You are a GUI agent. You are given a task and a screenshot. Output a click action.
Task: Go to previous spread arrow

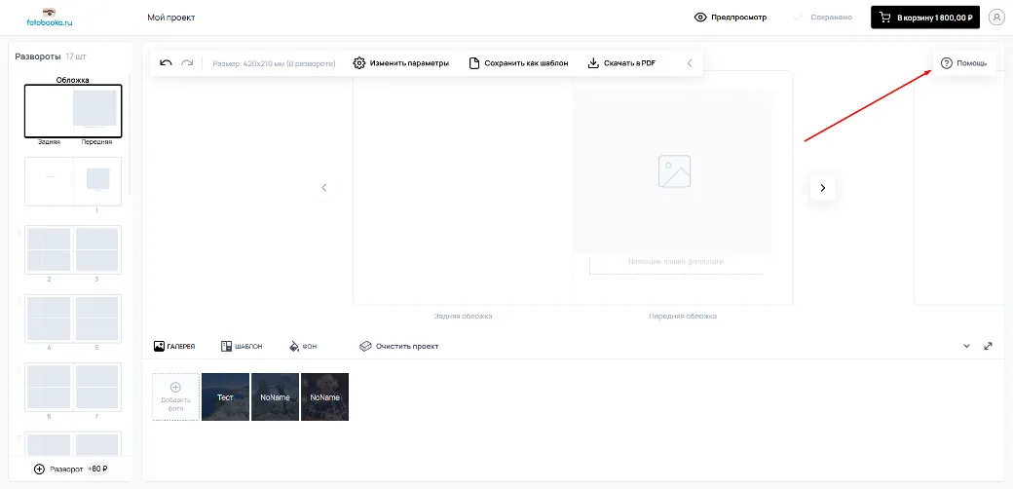[x=324, y=188]
